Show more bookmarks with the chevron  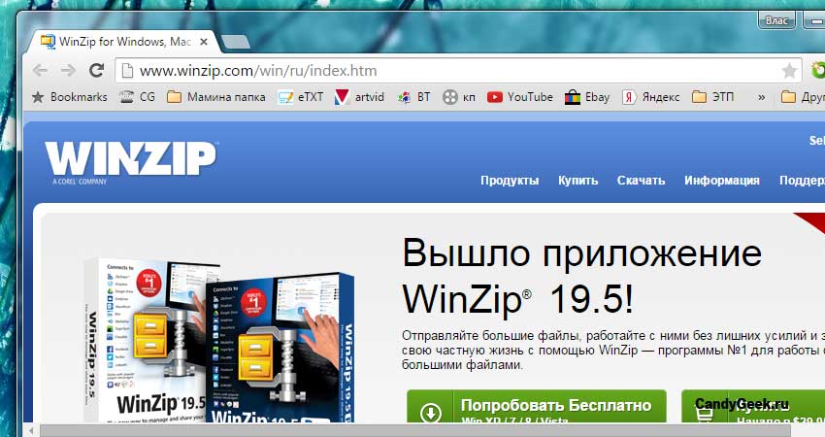coord(761,97)
